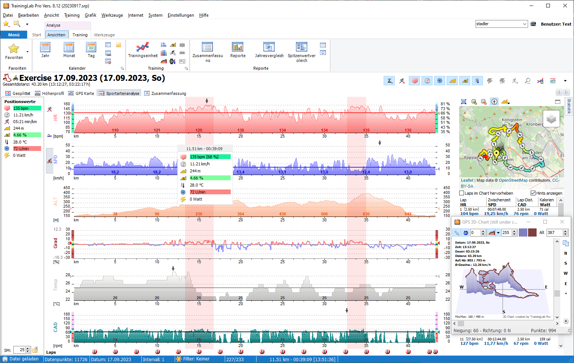Click the fit-to-extent square icon above the map

[x=464, y=102]
